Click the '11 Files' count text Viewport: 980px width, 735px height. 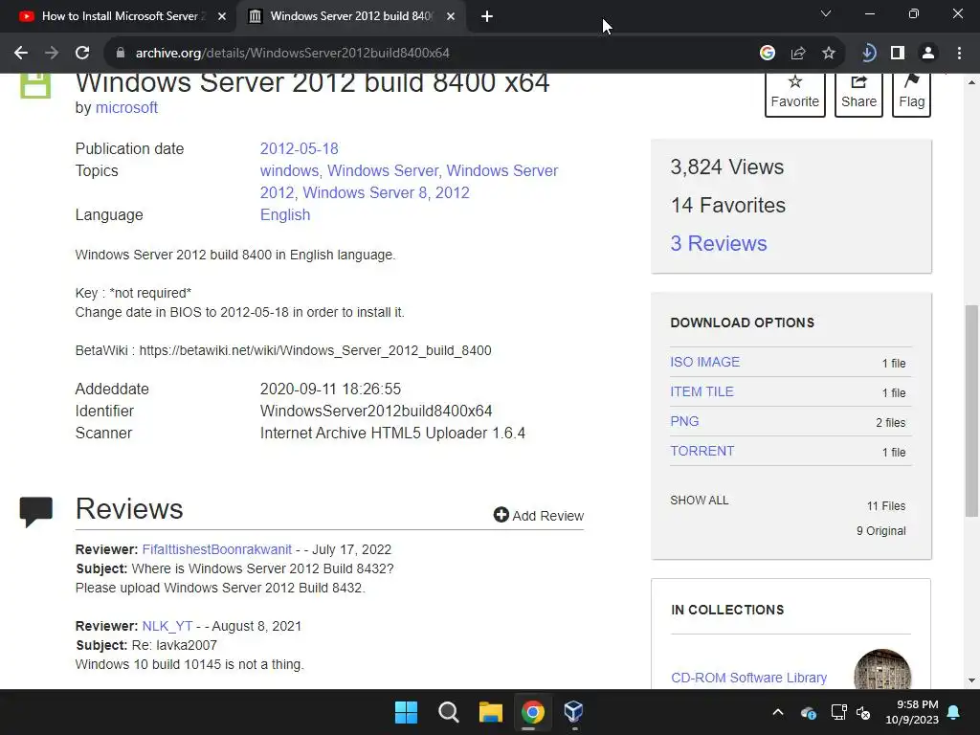coord(885,505)
